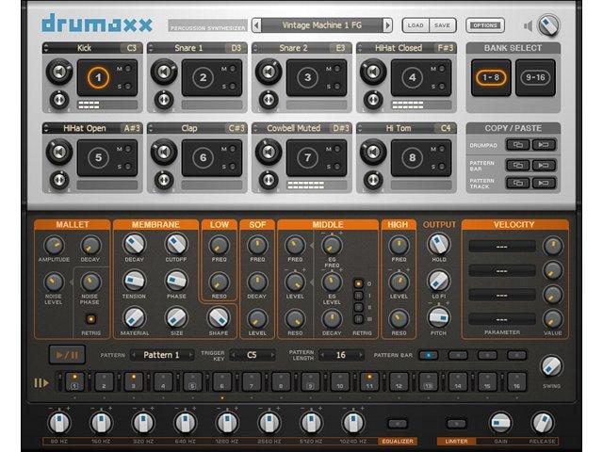
Task: Enable sequencer step 2
Action: pos(104,382)
